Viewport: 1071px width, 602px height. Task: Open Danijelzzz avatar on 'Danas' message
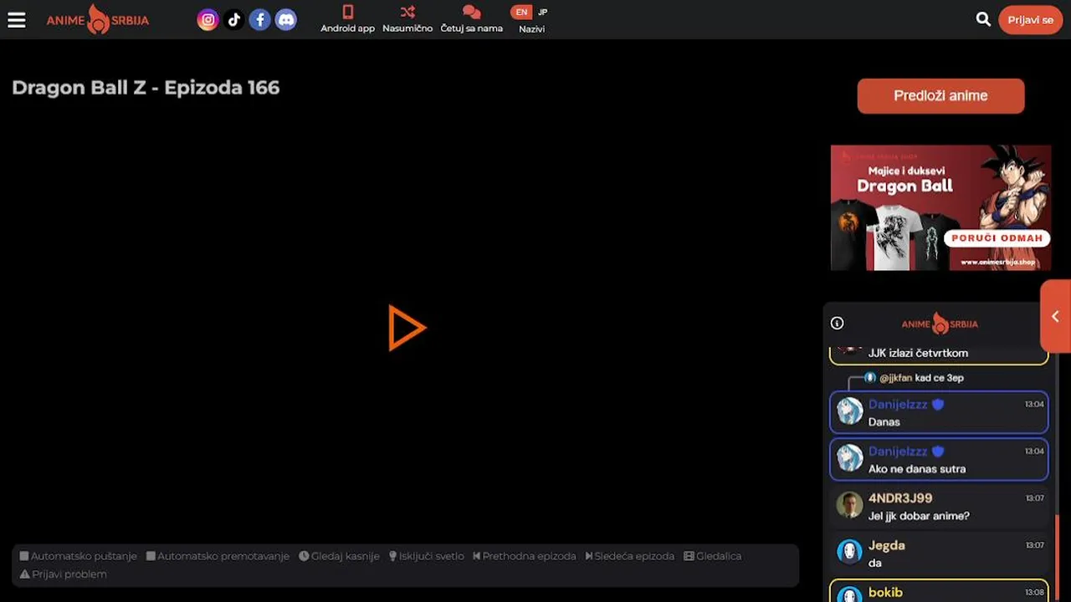click(849, 411)
